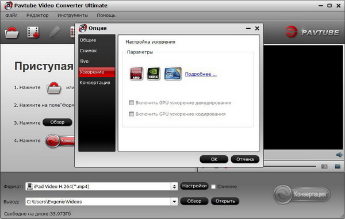The height and width of the screenshot is (219, 345).
Task: Click the disc folder icon in step 1
Action: click(53, 88)
